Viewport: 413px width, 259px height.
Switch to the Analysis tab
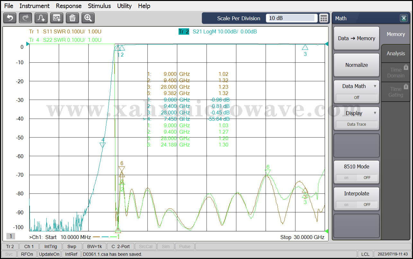396,53
